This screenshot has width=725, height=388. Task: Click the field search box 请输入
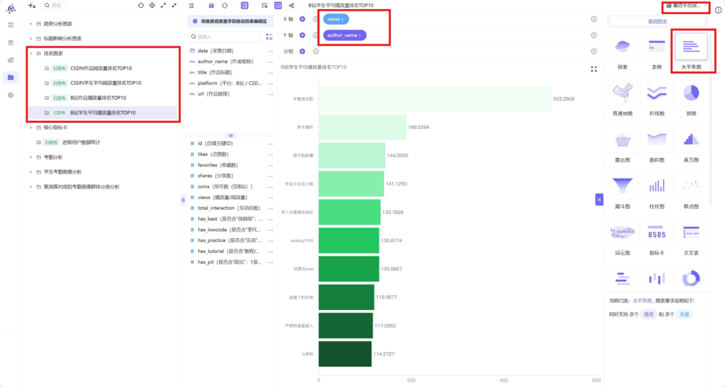[x=225, y=37]
